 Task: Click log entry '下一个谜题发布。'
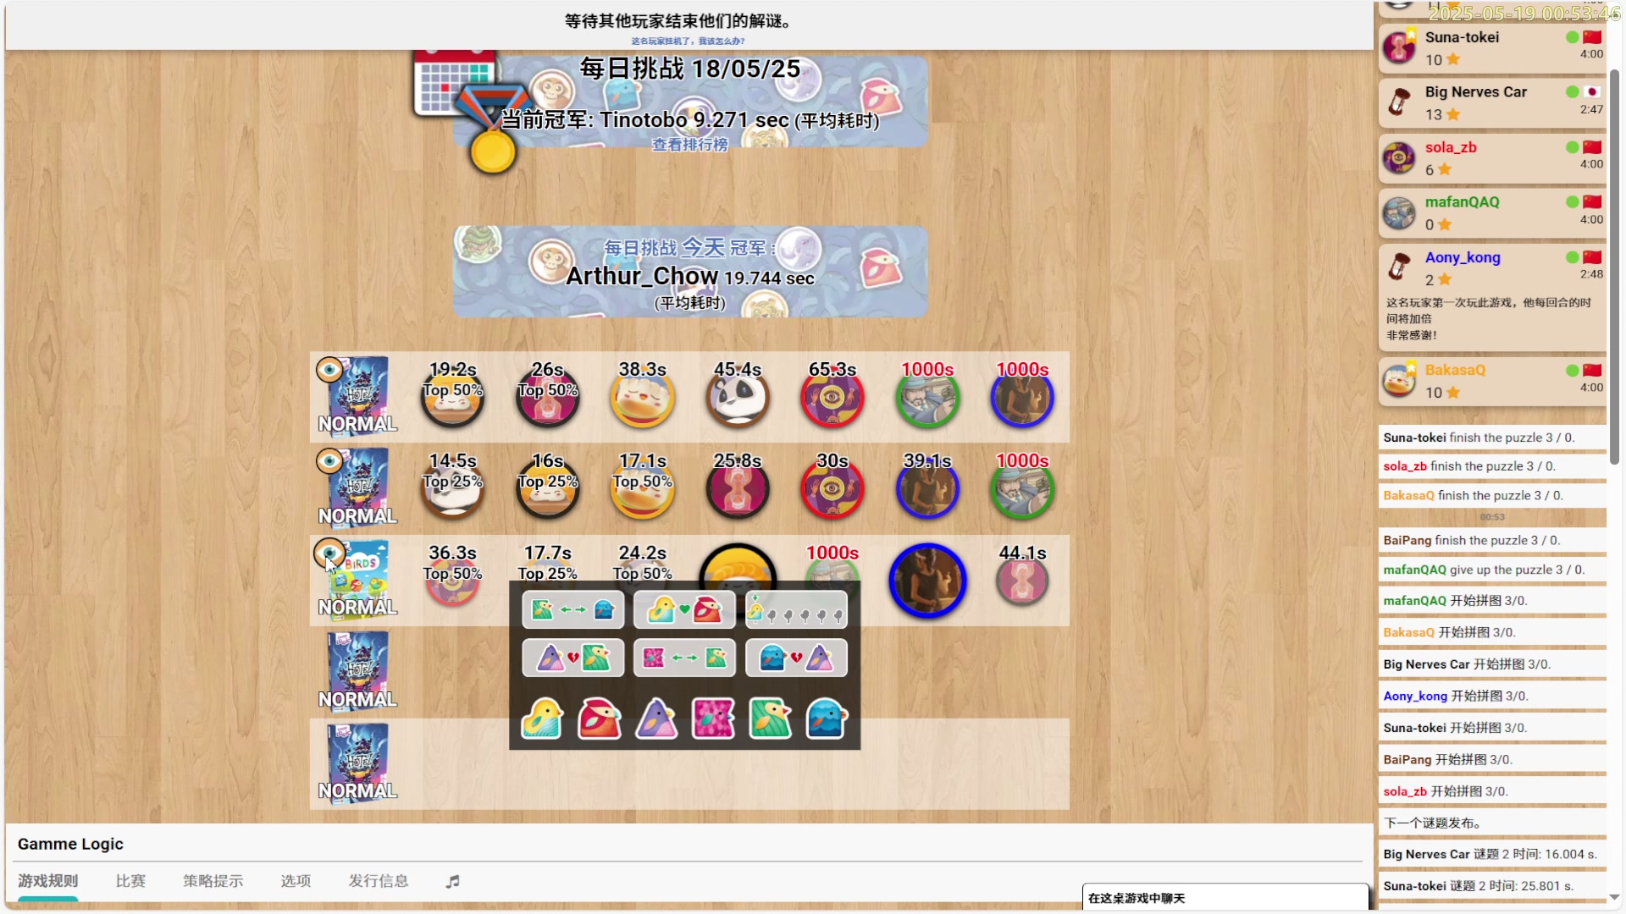click(x=1492, y=823)
